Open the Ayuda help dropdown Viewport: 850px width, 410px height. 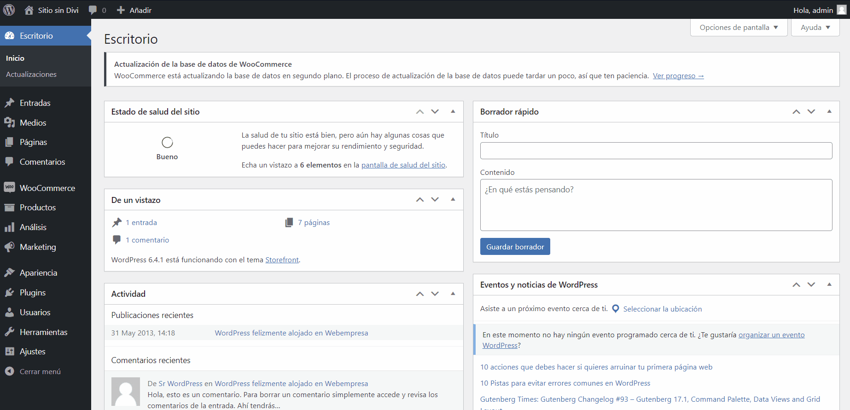(x=815, y=28)
